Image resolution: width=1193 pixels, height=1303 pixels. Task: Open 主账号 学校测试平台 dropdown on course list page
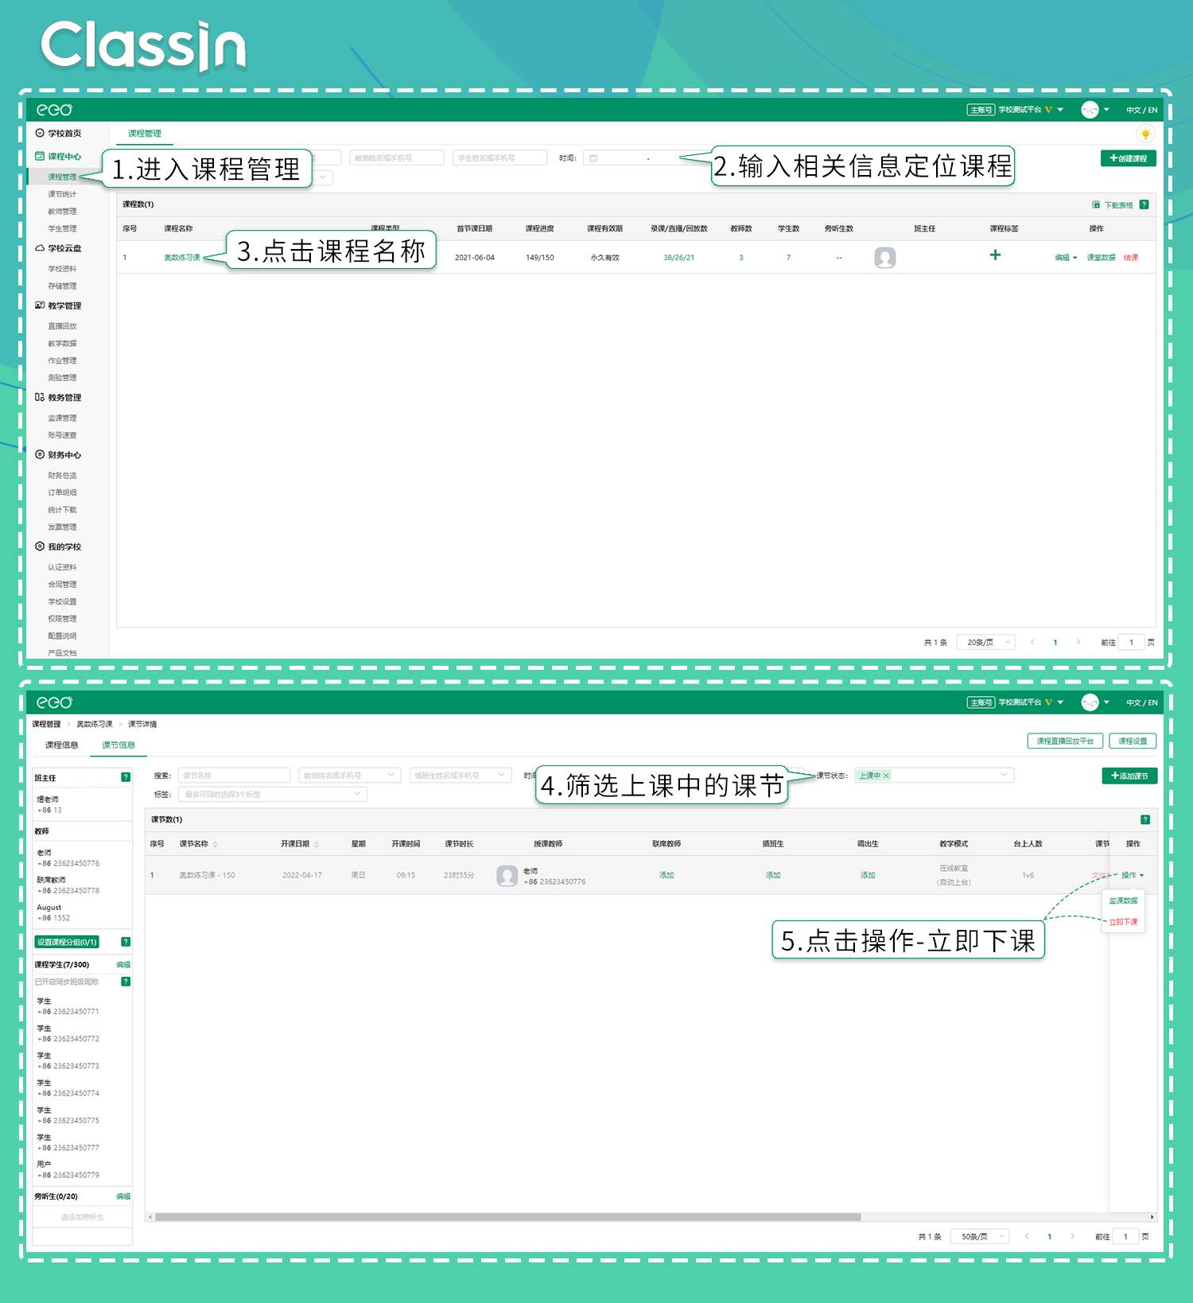pos(1015,110)
